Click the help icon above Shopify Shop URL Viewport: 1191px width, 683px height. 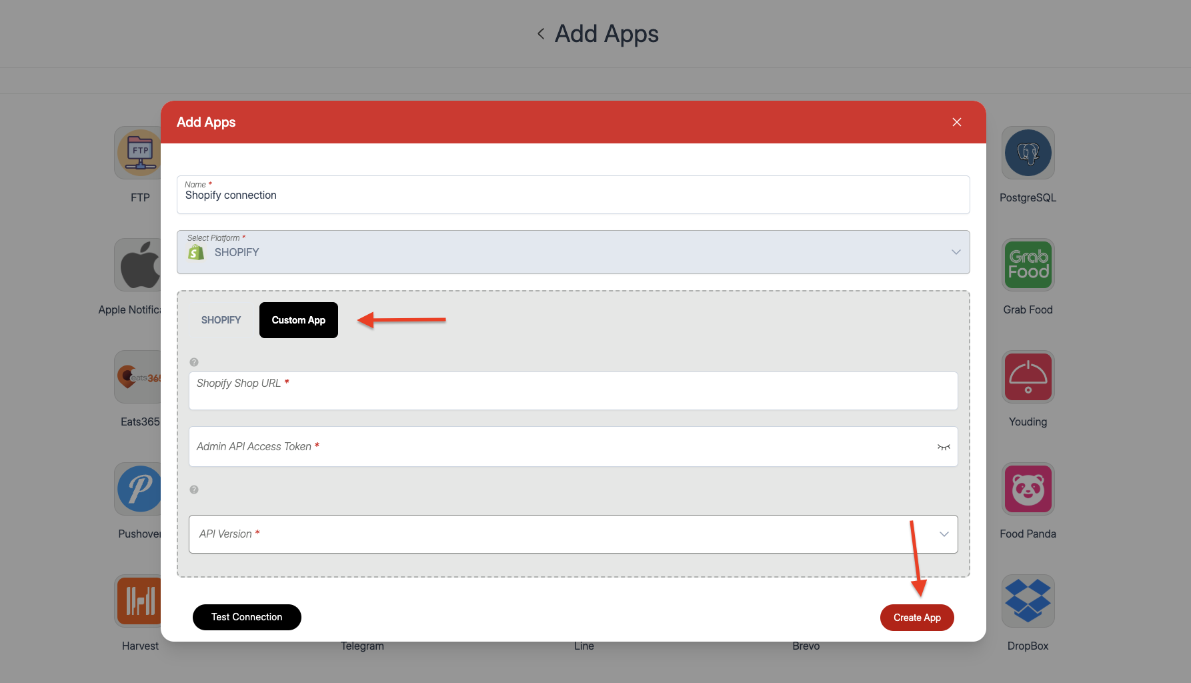194,362
